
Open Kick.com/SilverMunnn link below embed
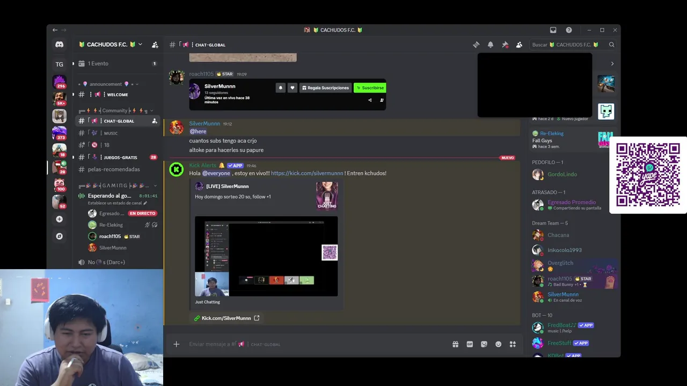pyautogui.click(x=226, y=318)
